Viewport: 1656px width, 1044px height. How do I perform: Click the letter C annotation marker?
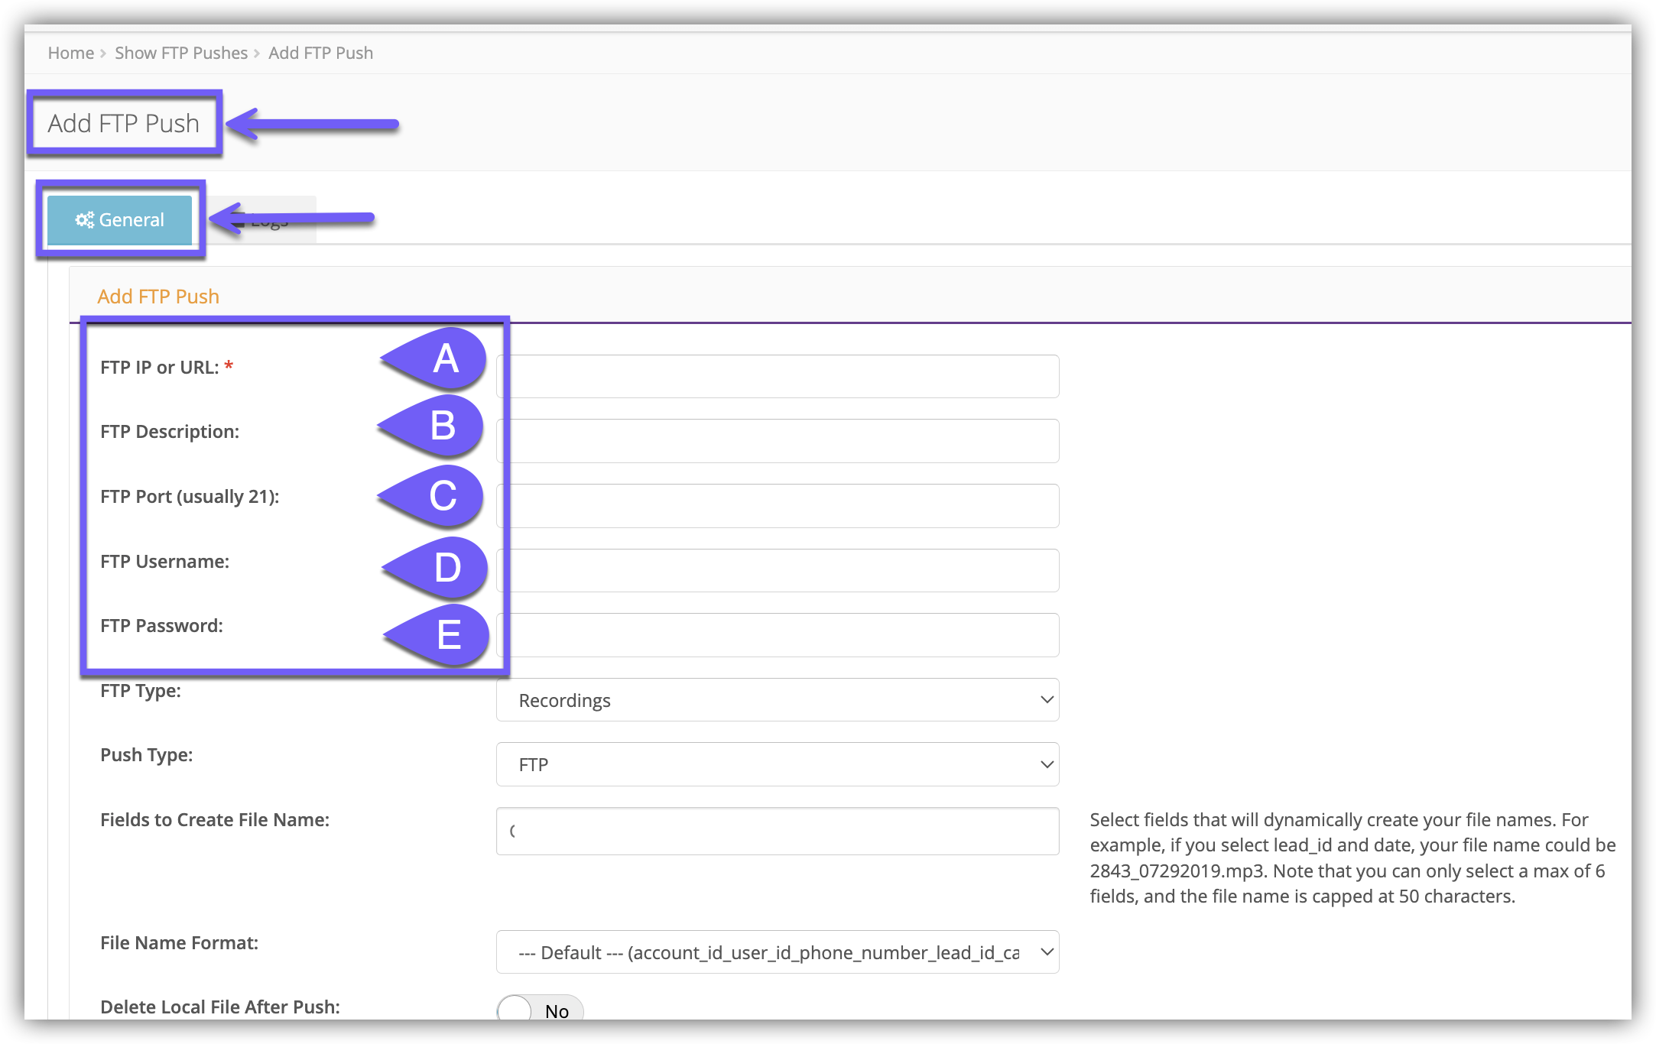443,496
